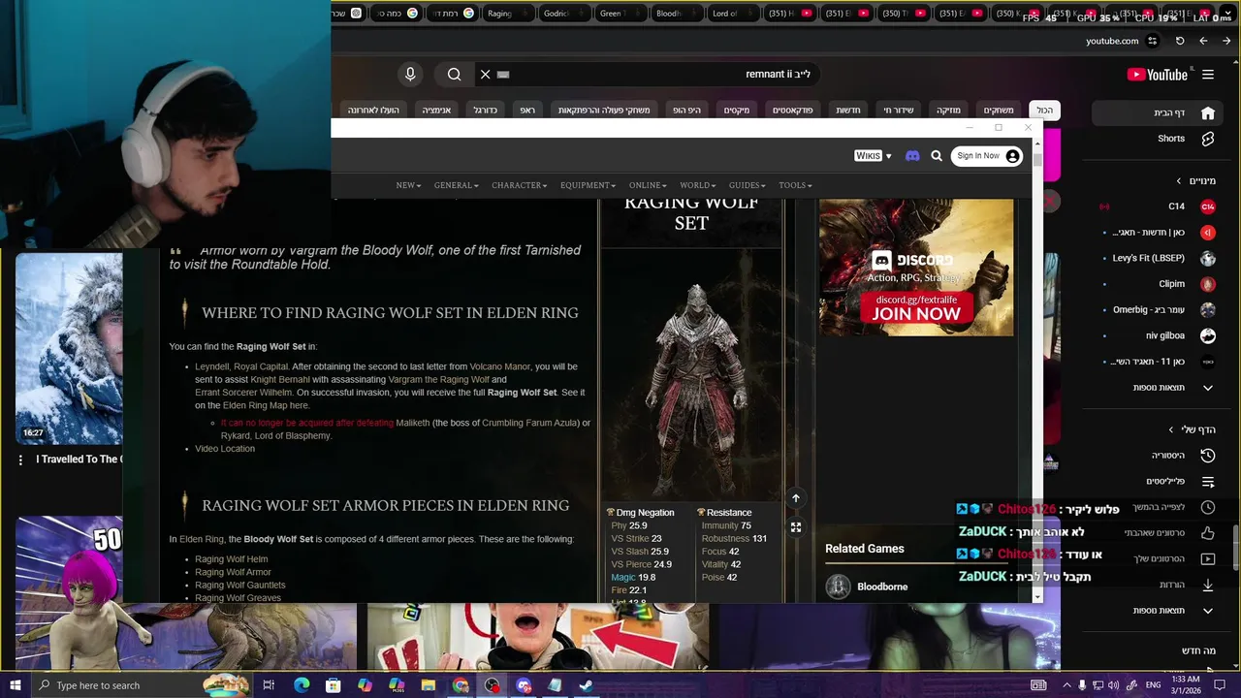
Task: Open the Video Location link
Action: (225, 449)
